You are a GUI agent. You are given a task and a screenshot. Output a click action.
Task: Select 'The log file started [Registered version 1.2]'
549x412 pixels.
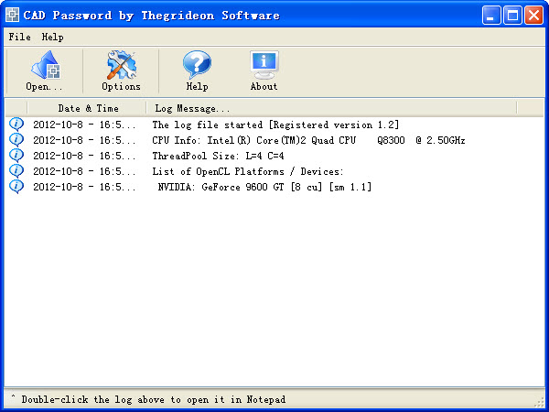(275, 125)
